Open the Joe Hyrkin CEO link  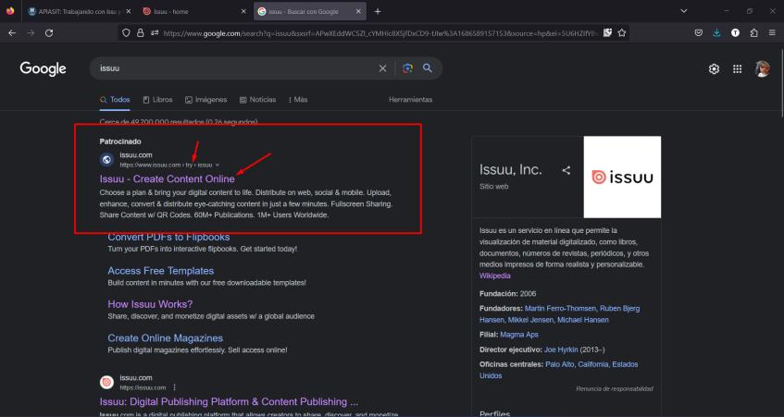point(561,350)
